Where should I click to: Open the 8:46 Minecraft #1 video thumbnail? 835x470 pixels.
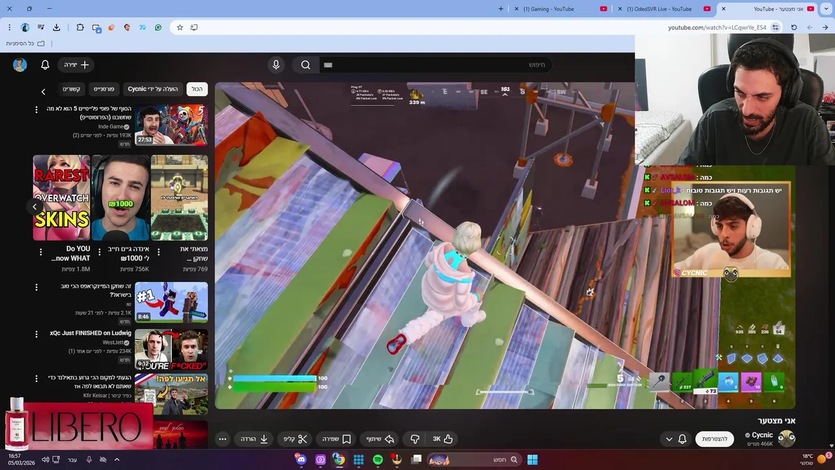[x=172, y=302]
